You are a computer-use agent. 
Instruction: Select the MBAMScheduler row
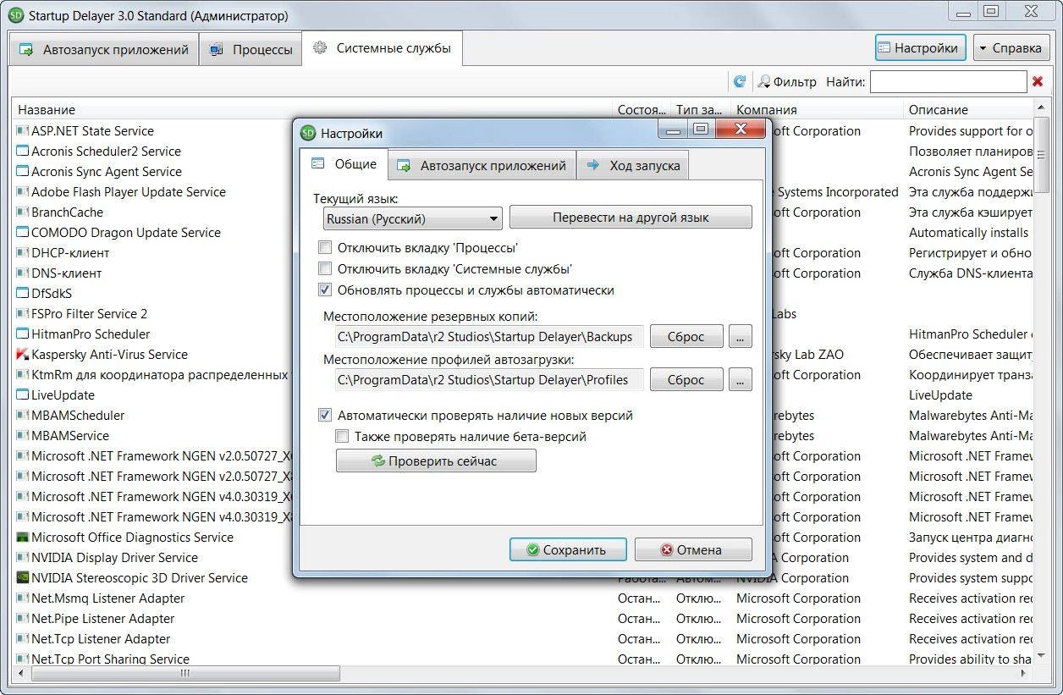[x=523, y=416]
